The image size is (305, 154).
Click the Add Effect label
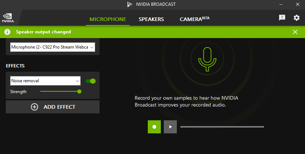pyautogui.click(x=59, y=107)
